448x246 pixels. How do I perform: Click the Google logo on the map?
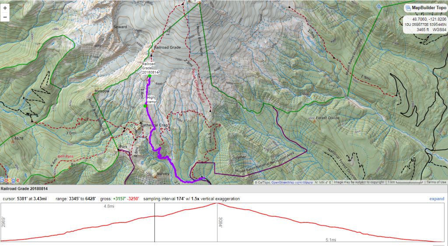point(10,180)
